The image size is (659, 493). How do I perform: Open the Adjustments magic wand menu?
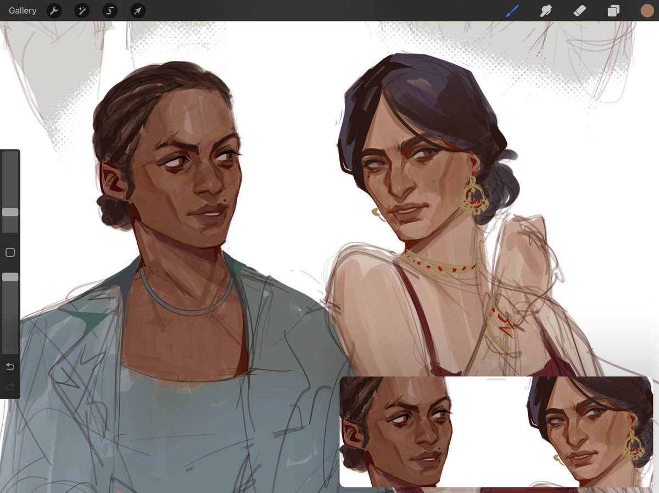coord(82,10)
